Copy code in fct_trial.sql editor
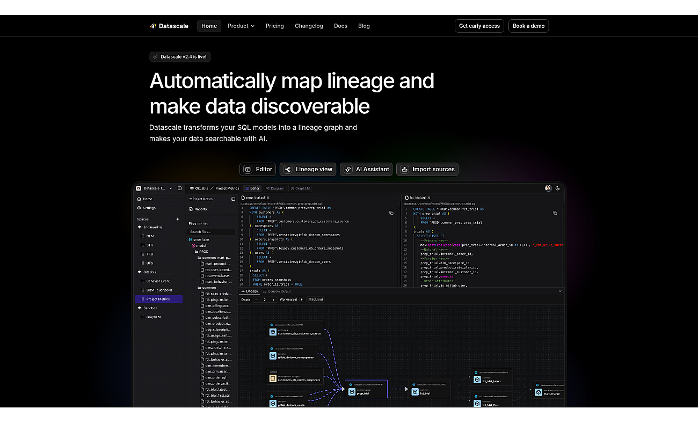The image size is (698, 423). point(555,213)
